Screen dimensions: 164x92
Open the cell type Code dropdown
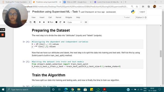coord(75,22)
